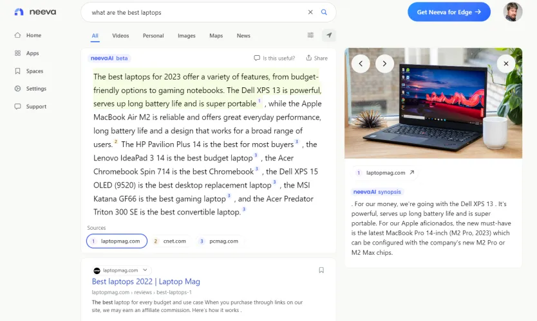Bookmark the Laptop Mag result
Image resolution: width=537 pixels, height=321 pixels.
[x=321, y=270]
